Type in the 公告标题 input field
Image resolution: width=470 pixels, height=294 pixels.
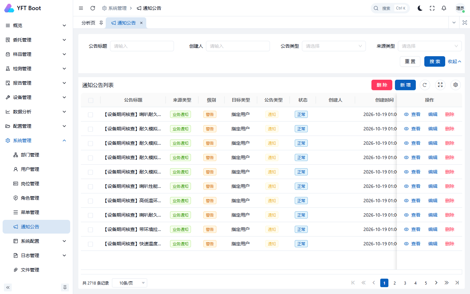point(142,46)
